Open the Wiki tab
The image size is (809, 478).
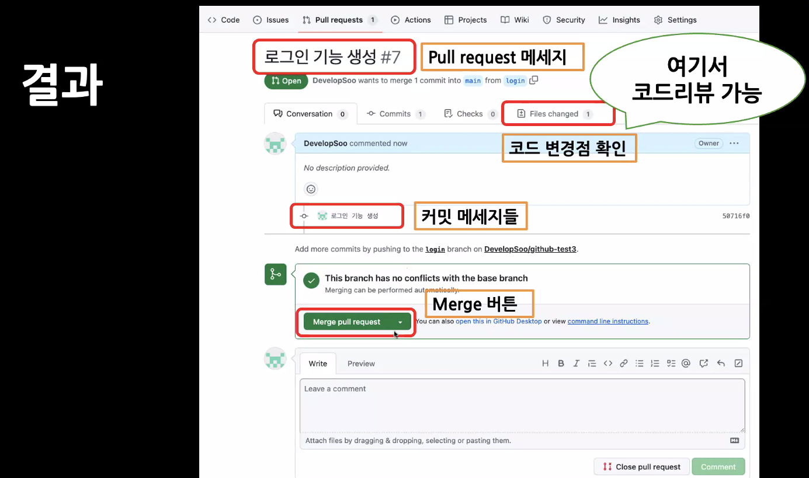click(515, 20)
